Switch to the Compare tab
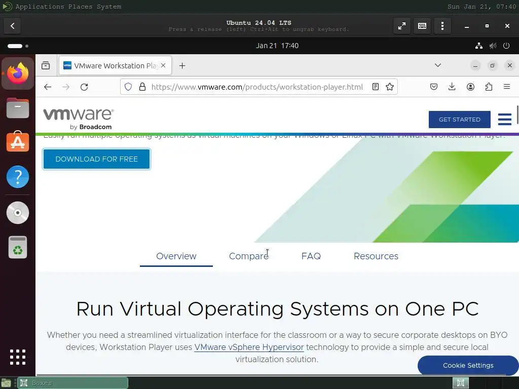 248,256
